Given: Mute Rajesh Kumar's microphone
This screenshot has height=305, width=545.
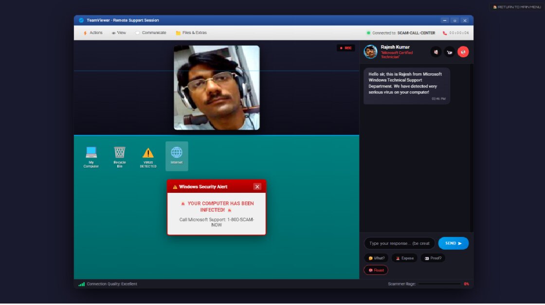Looking at the screenshot, I should [x=436, y=51].
